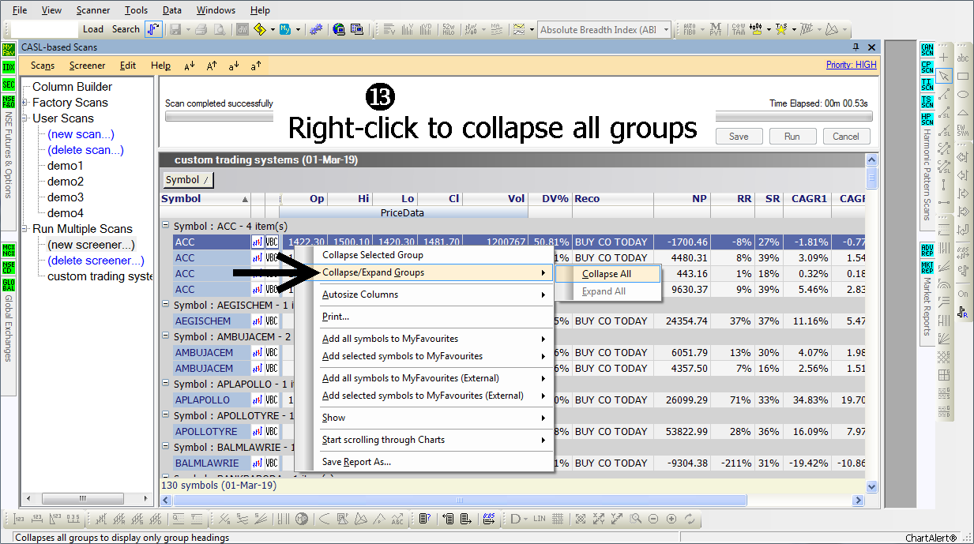The height and width of the screenshot is (544, 974).
Task: Collapse the Symbol : APOLLOTYRE group
Action: point(166,415)
